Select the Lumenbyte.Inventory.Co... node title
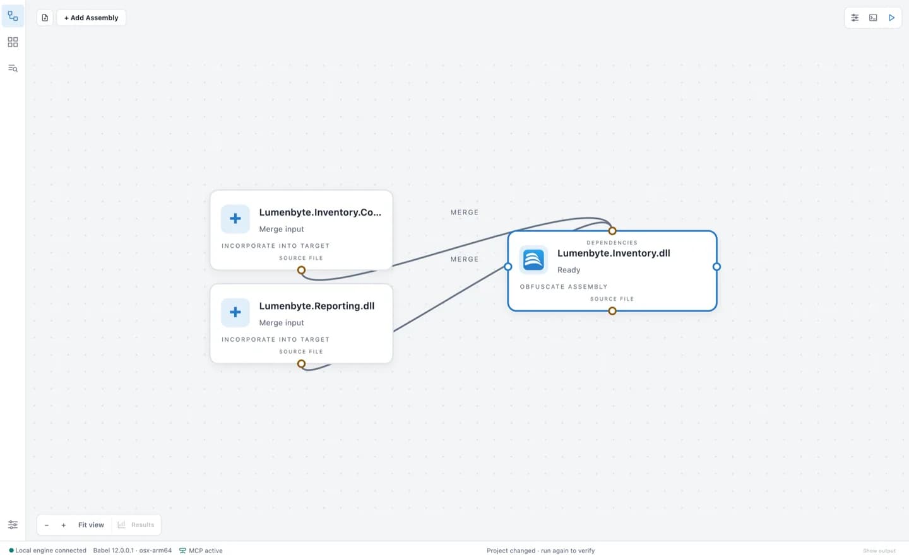 click(320, 213)
